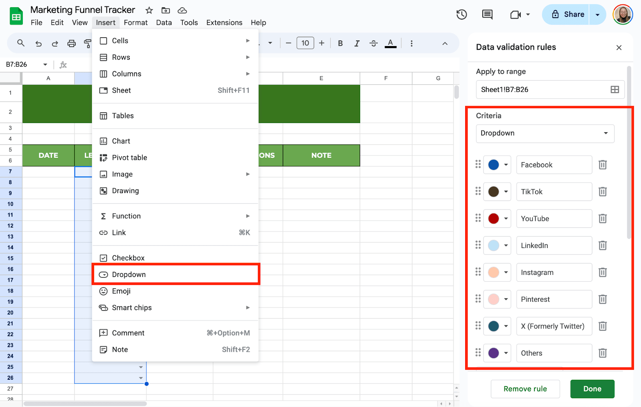Delete the YouTube dropdown option
The width and height of the screenshot is (641, 407).
[x=603, y=218]
